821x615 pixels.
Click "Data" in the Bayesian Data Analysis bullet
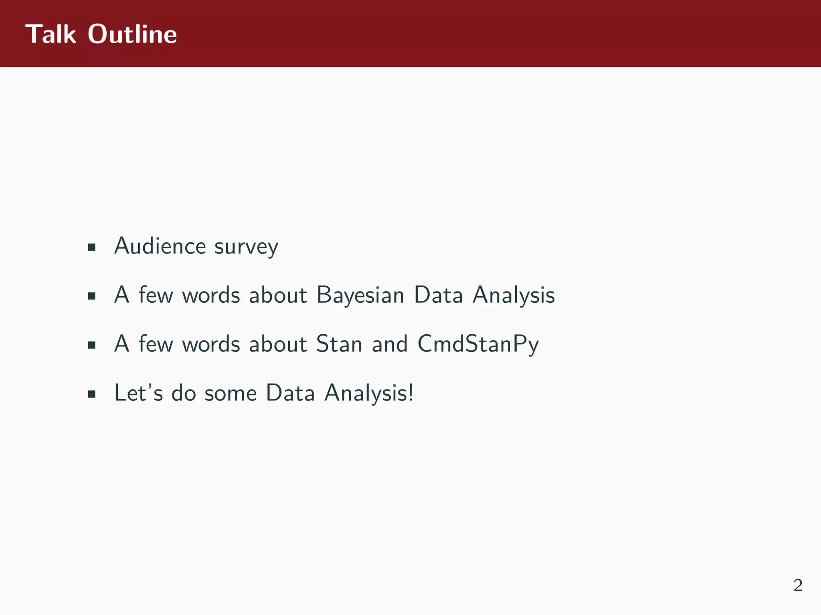(438, 295)
